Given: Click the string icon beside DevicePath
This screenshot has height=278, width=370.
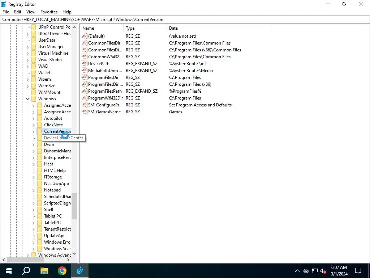Looking at the screenshot, I should (x=85, y=63).
